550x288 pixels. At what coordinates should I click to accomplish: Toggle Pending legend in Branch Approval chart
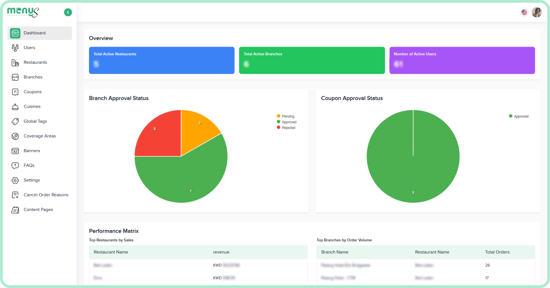coord(285,116)
